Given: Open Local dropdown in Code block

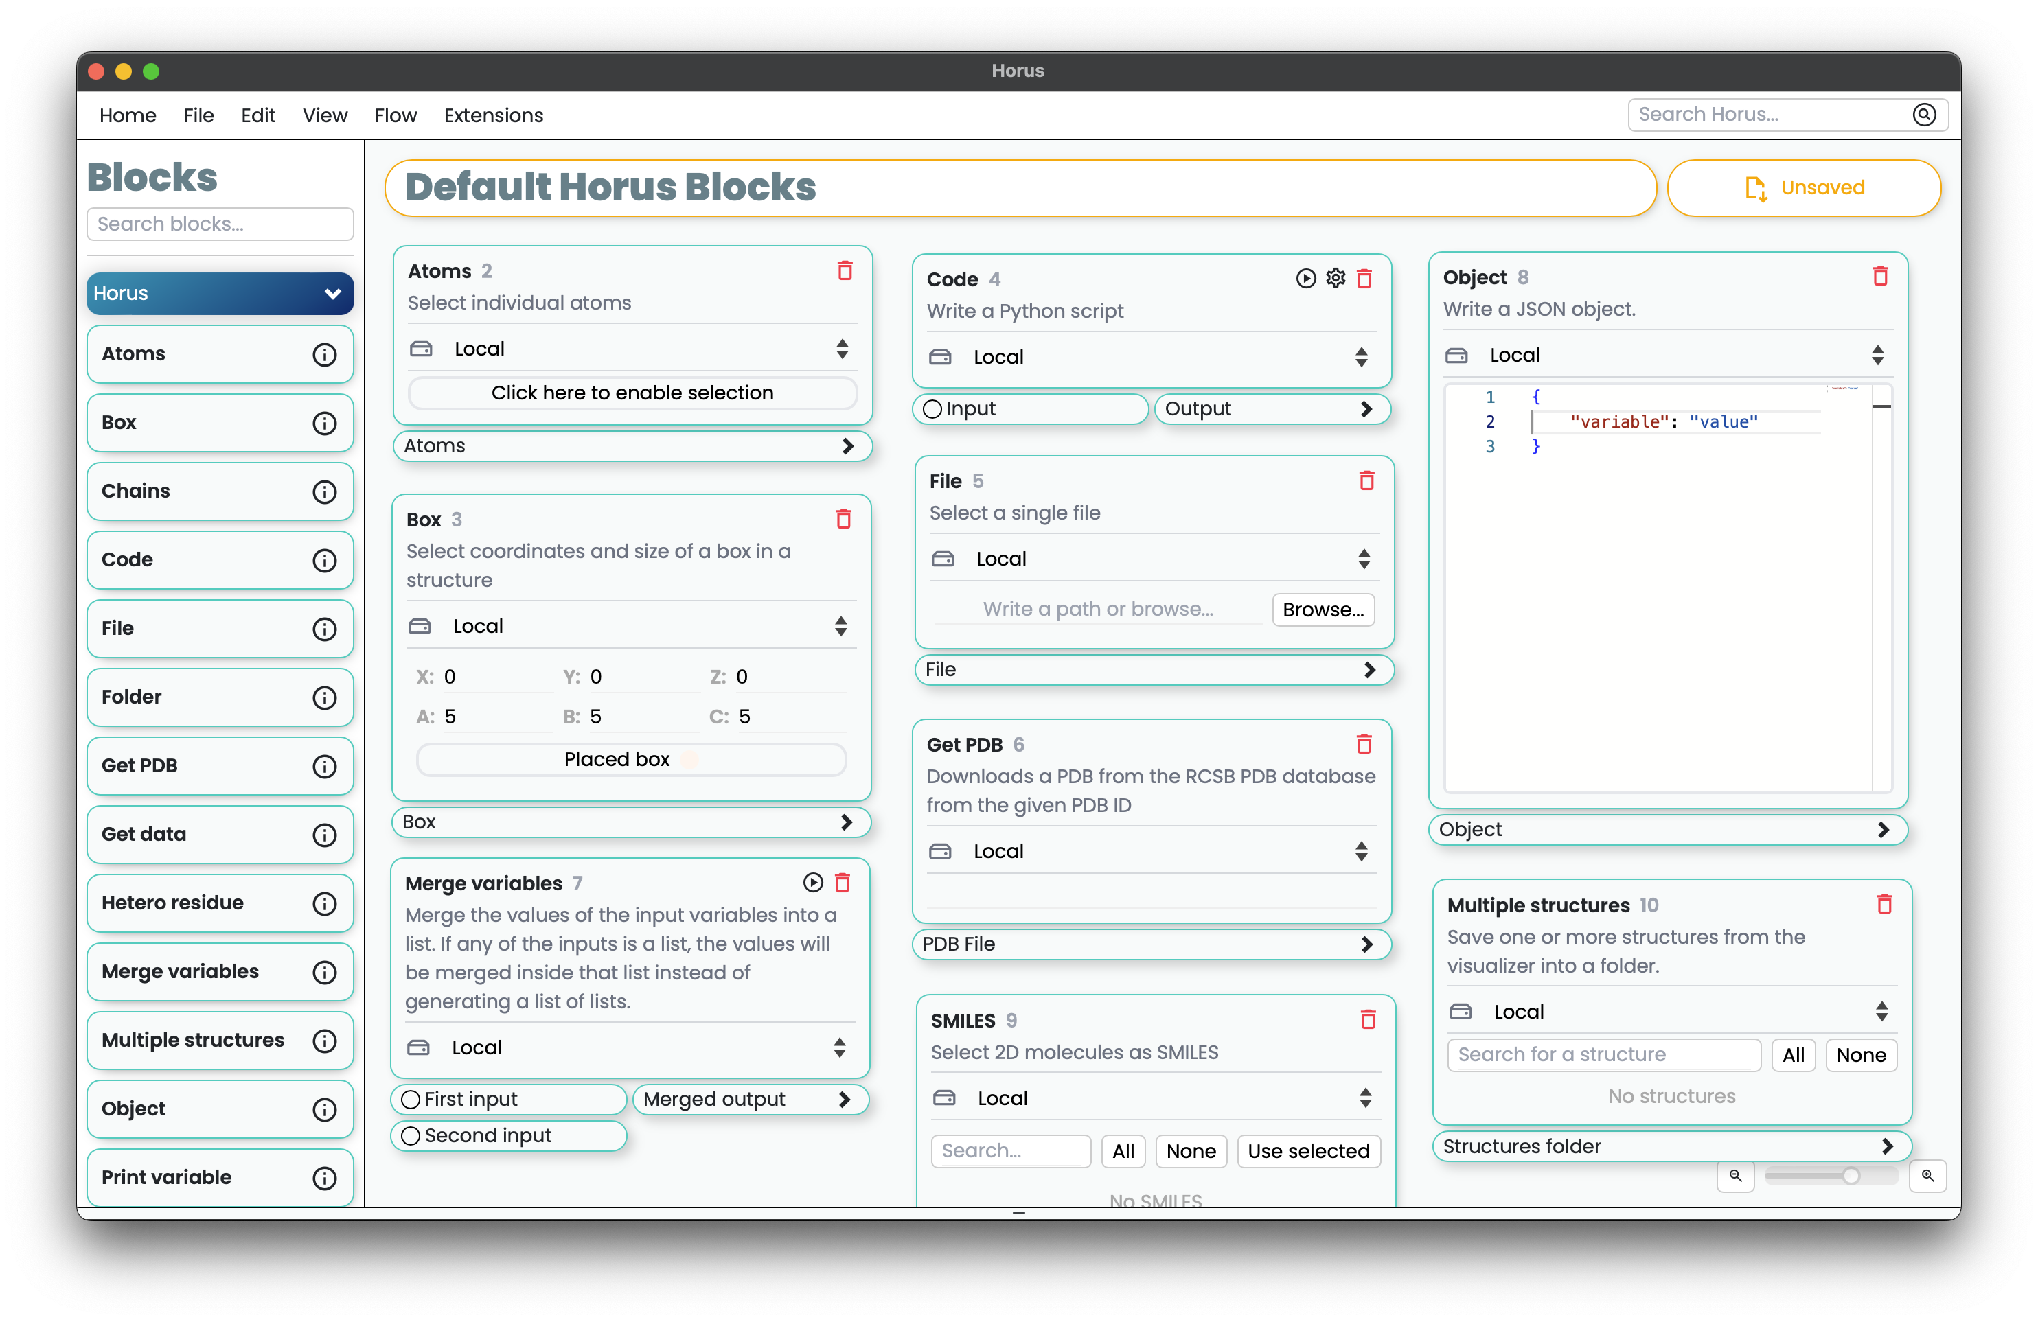Looking at the screenshot, I should click(x=1151, y=357).
